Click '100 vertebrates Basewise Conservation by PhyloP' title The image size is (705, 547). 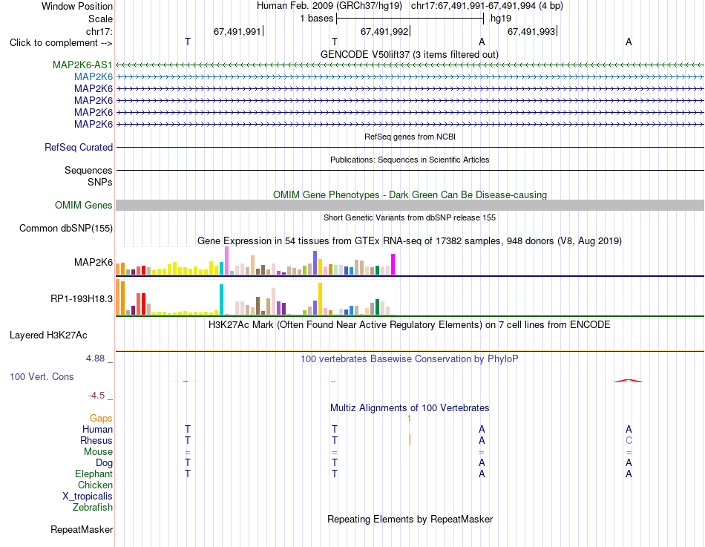[x=410, y=359]
